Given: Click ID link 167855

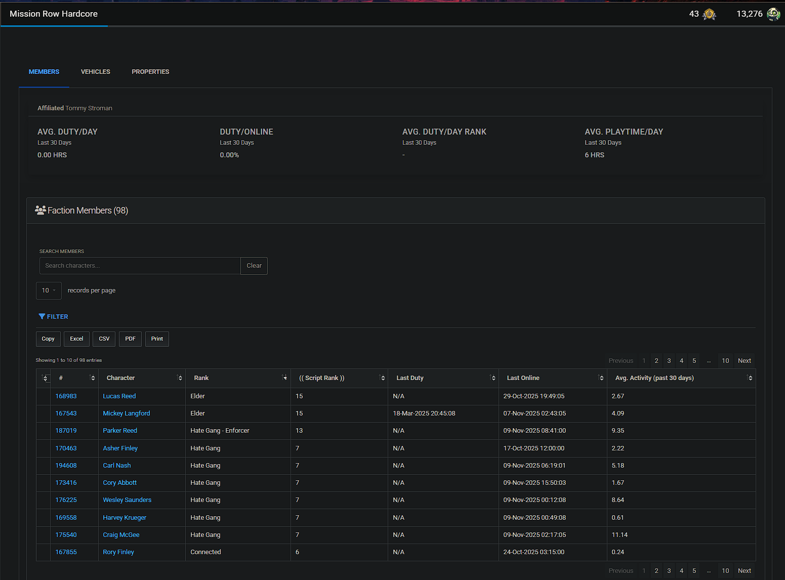Looking at the screenshot, I should pyautogui.click(x=66, y=552).
